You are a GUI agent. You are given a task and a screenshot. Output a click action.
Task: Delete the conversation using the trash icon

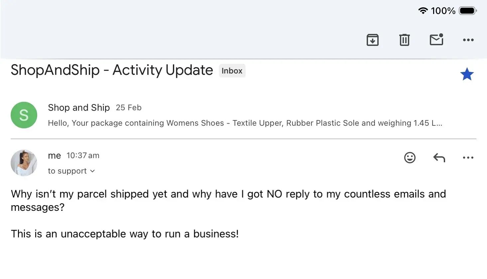tap(404, 40)
